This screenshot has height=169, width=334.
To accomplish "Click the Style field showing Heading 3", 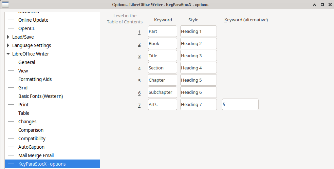I will tap(198, 56).
